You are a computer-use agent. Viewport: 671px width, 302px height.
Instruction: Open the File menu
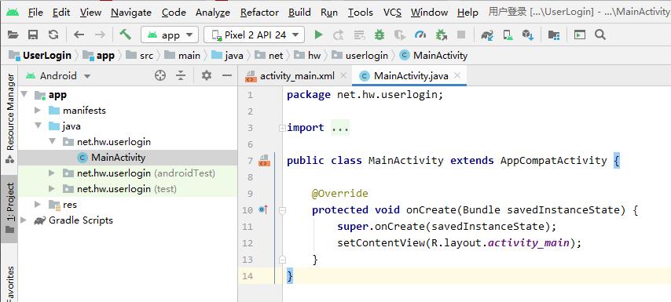[x=35, y=13]
